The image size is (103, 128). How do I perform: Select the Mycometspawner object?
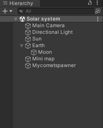[x=54, y=65]
